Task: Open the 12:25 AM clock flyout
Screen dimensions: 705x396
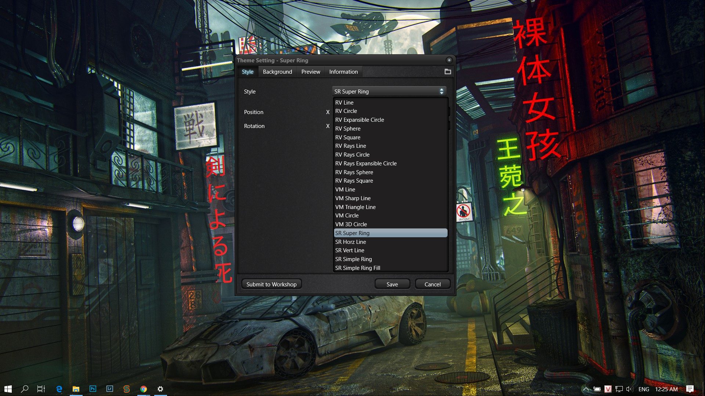Action: [x=666, y=389]
